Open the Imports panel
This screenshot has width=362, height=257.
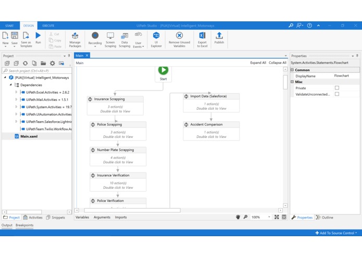(x=121, y=217)
